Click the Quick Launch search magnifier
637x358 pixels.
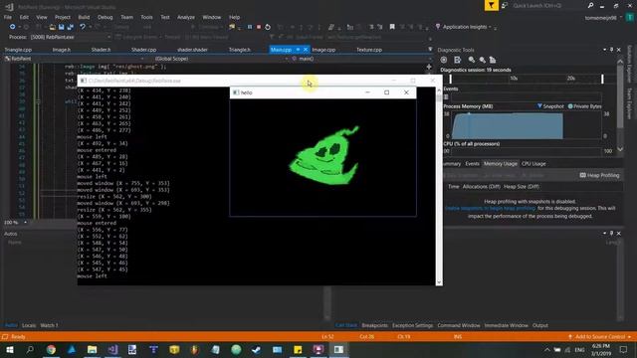(x=590, y=5)
